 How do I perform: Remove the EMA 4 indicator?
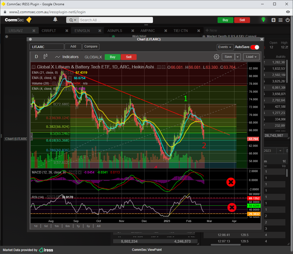coord(70,89)
